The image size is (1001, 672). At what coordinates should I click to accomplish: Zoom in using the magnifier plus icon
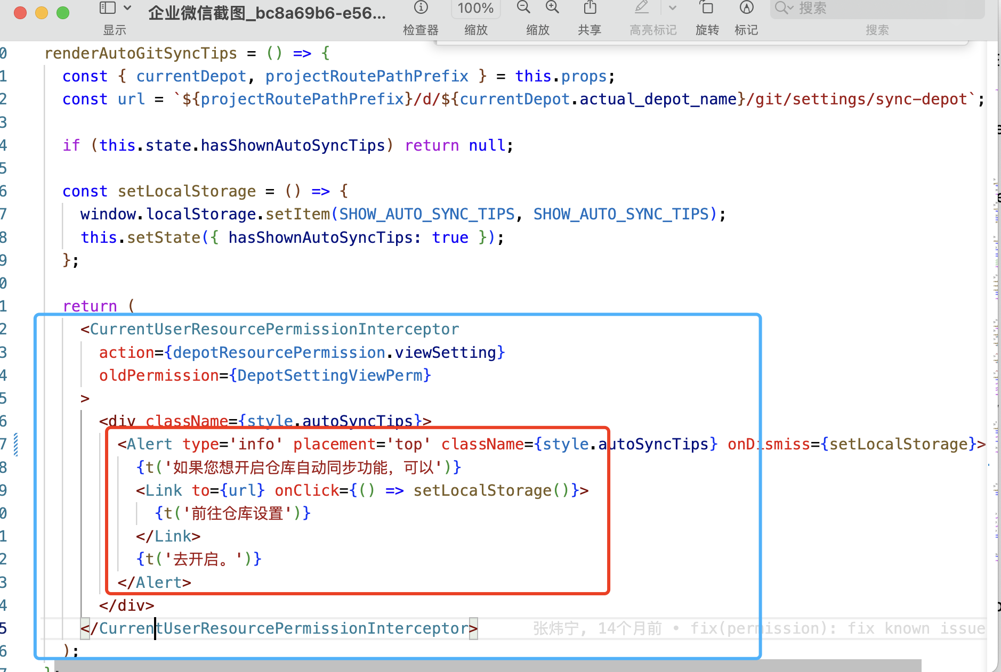(x=552, y=7)
